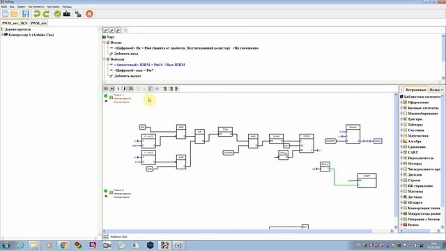Viewport: 446px width, 251px height.
Task: Click the green status dot for Плата 1
Action: pyautogui.click(x=105, y=96)
